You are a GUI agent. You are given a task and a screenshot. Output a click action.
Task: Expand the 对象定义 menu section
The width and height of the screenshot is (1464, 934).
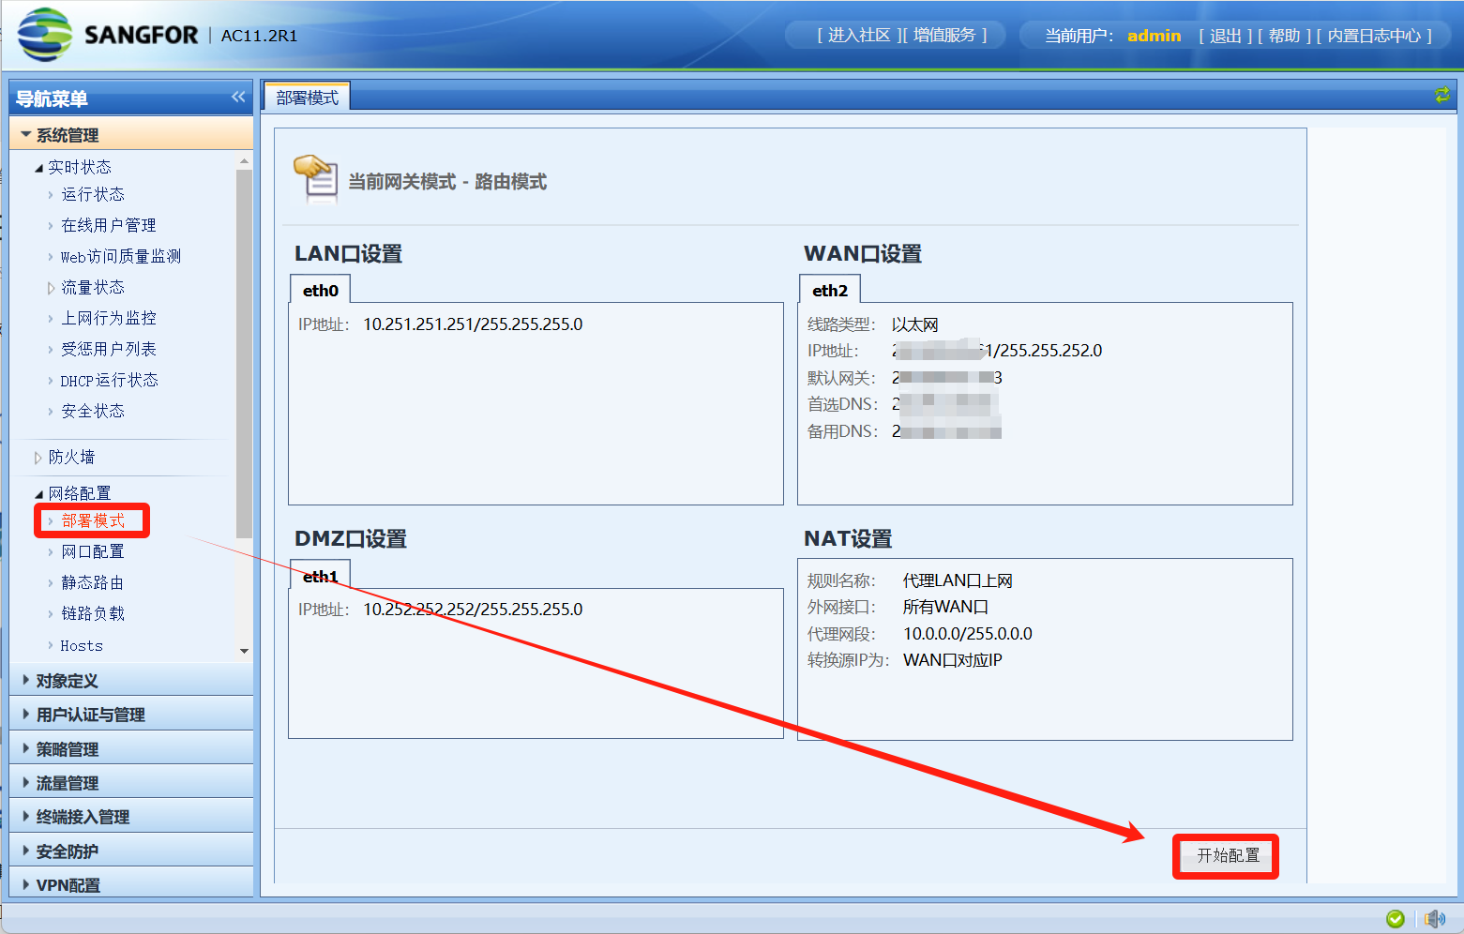coord(67,681)
